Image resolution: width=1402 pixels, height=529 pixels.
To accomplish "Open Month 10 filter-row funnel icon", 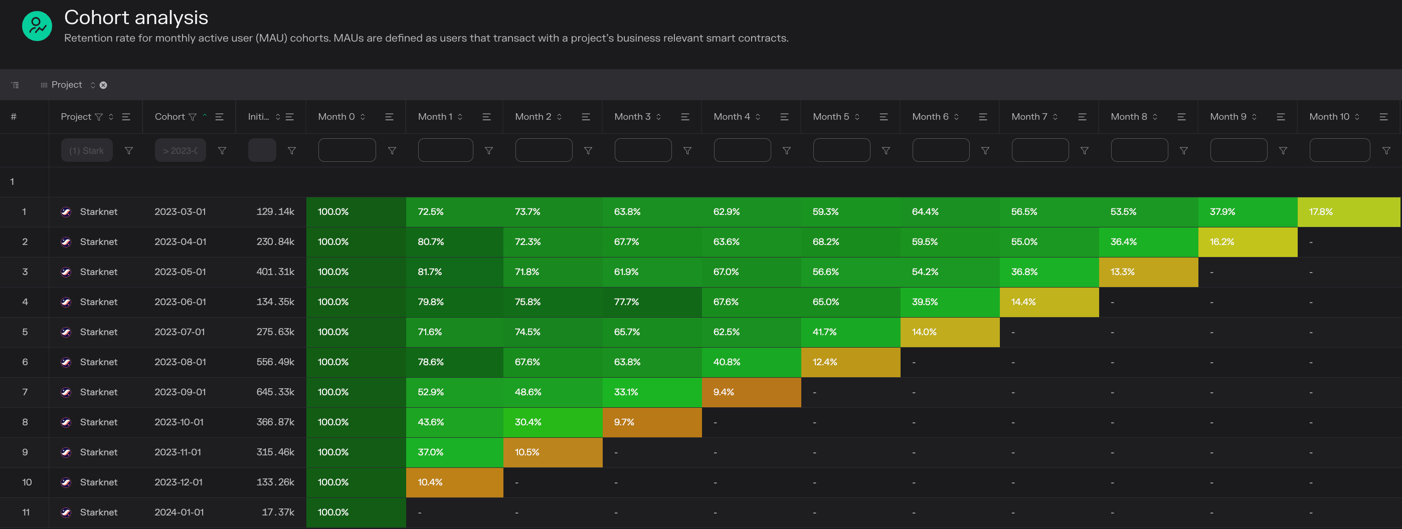I will (x=1386, y=151).
